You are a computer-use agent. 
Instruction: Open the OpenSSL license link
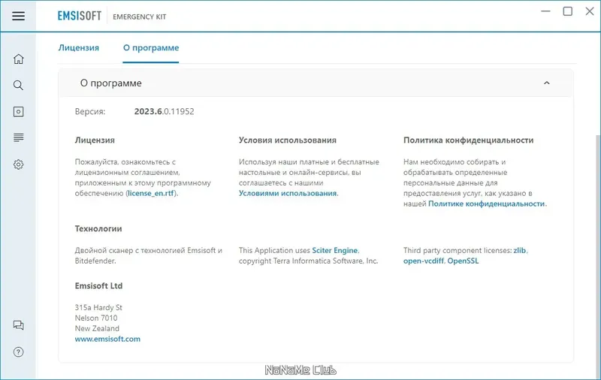point(463,261)
